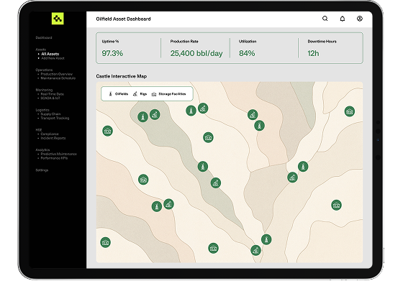Open the user profile icon
403x281 pixels.
360,19
